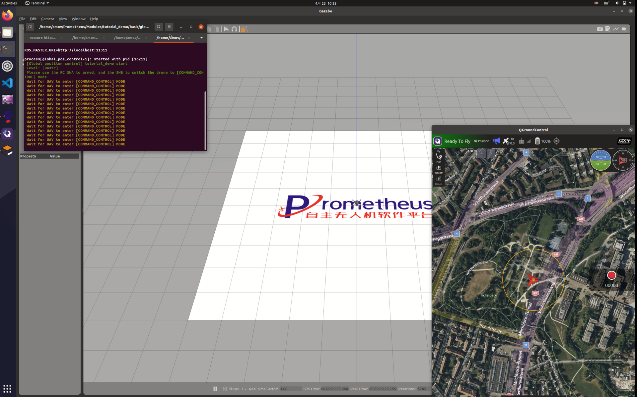Close the roscore terminal tab
Viewport: 637px width, 397px height.
click(x=61, y=38)
